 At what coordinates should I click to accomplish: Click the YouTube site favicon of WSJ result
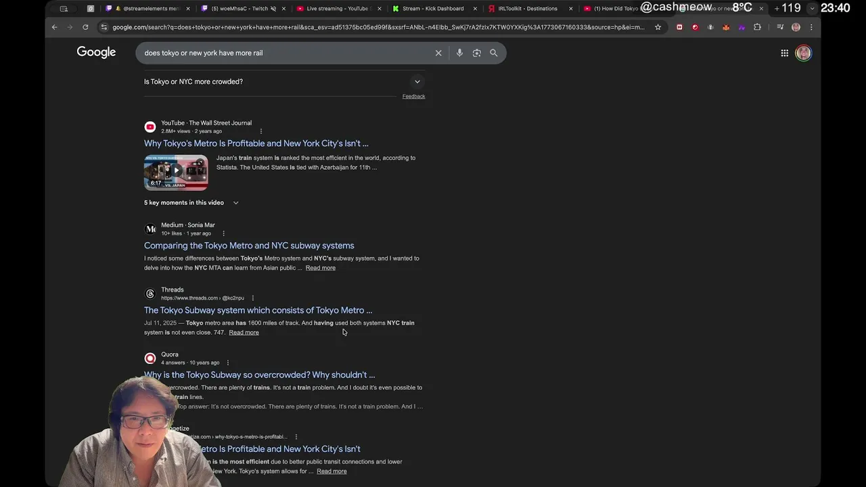point(150,127)
